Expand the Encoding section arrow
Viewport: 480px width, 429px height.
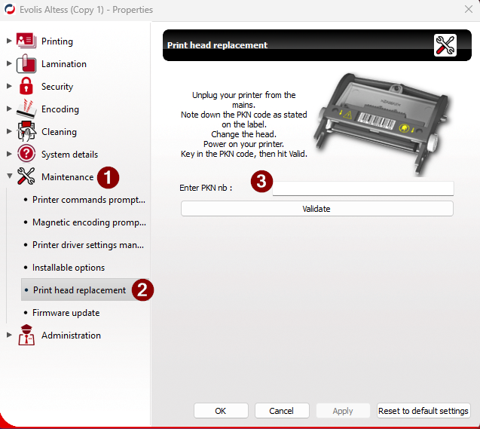[x=9, y=109]
